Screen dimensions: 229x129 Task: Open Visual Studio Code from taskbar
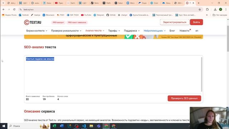[84, 126]
